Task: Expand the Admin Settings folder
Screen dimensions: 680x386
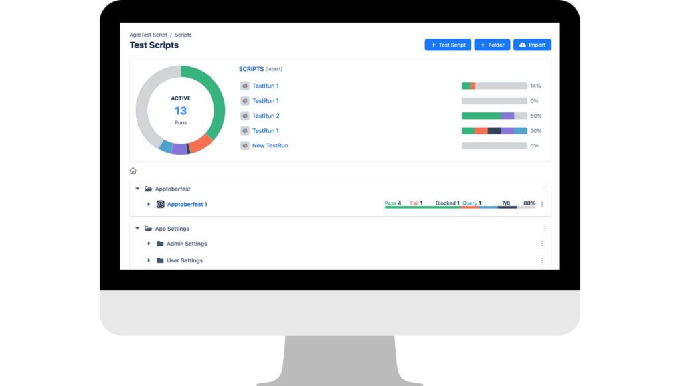Action: 149,244
